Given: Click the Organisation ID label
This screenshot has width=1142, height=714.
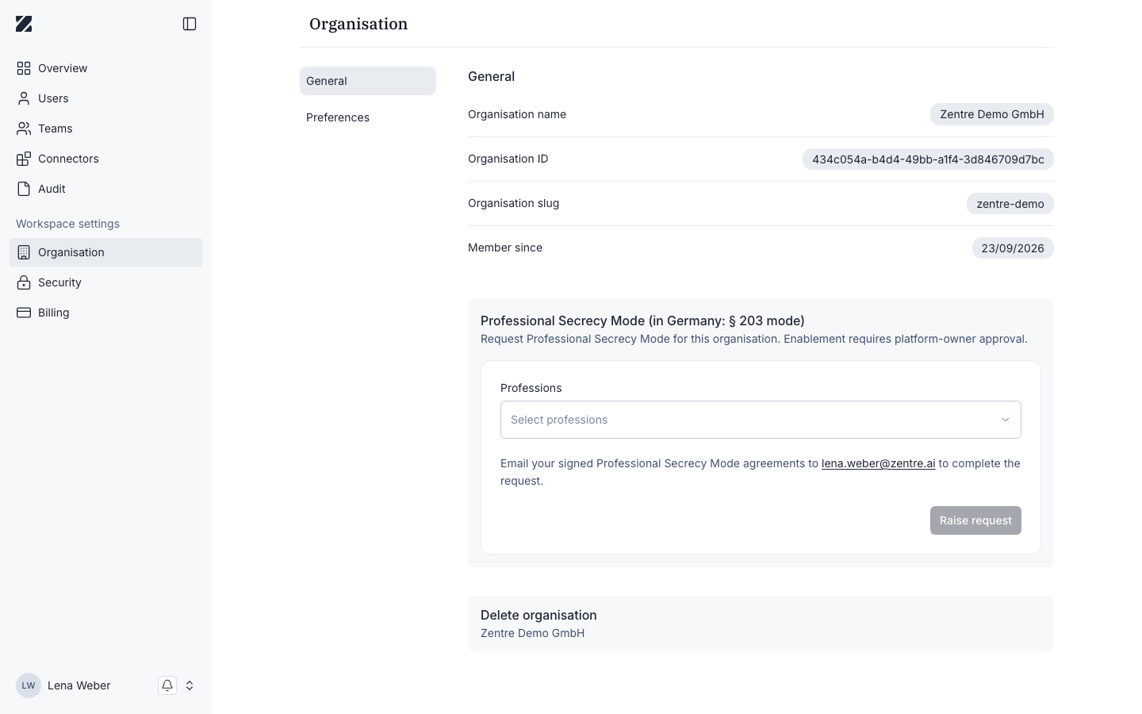Looking at the screenshot, I should 508,159.
